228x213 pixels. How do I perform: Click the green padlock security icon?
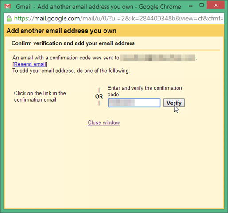(9, 18)
